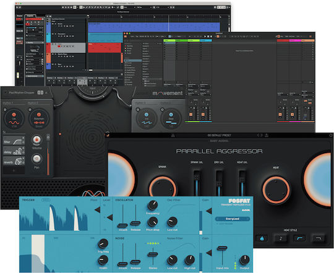Viewport: 334px width, 273px height.
Task: Toggle power button of orange rhythm 2
Action: pyautogui.click(x=30, y=110)
